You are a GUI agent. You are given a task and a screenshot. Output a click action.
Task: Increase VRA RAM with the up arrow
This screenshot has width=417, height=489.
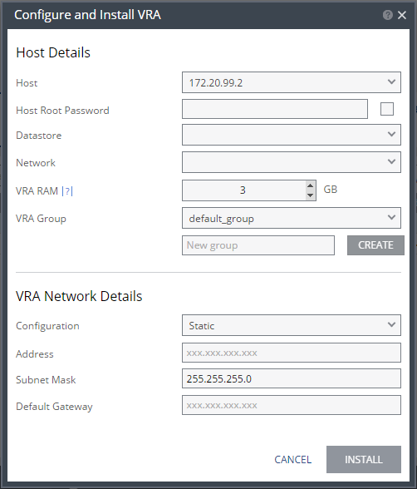(x=310, y=185)
